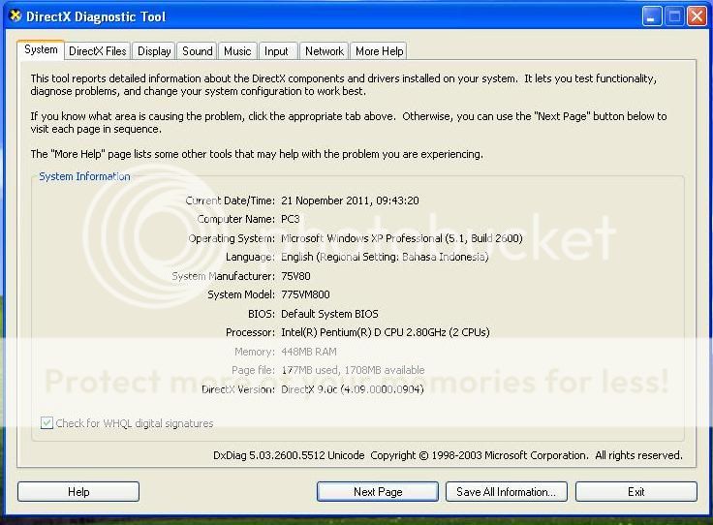The width and height of the screenshot is (713, 525).
Task: Select the Memory value 448MB RAM
Action: 309,352
